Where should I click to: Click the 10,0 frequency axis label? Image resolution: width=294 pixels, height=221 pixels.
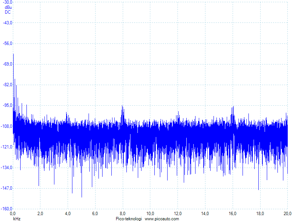coord(150,214)
